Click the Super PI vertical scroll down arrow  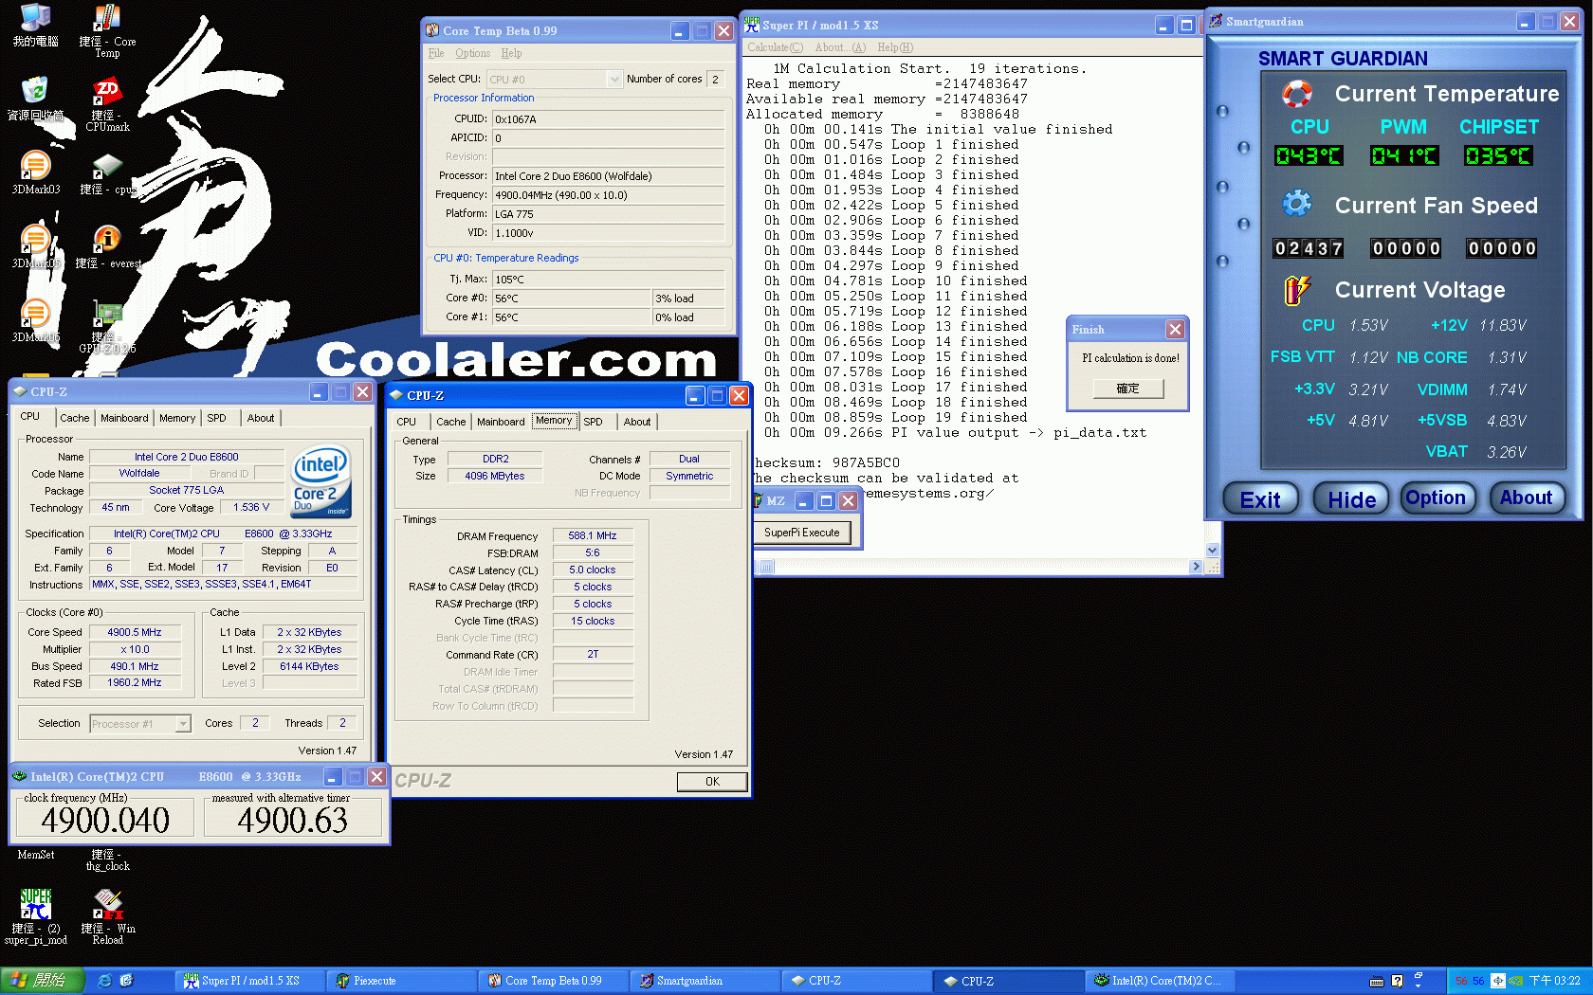coord(1212,551)
